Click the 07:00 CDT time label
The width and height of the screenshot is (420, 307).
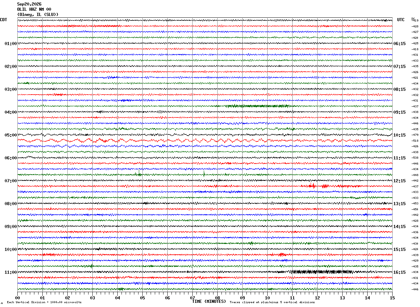click(11, 181)
